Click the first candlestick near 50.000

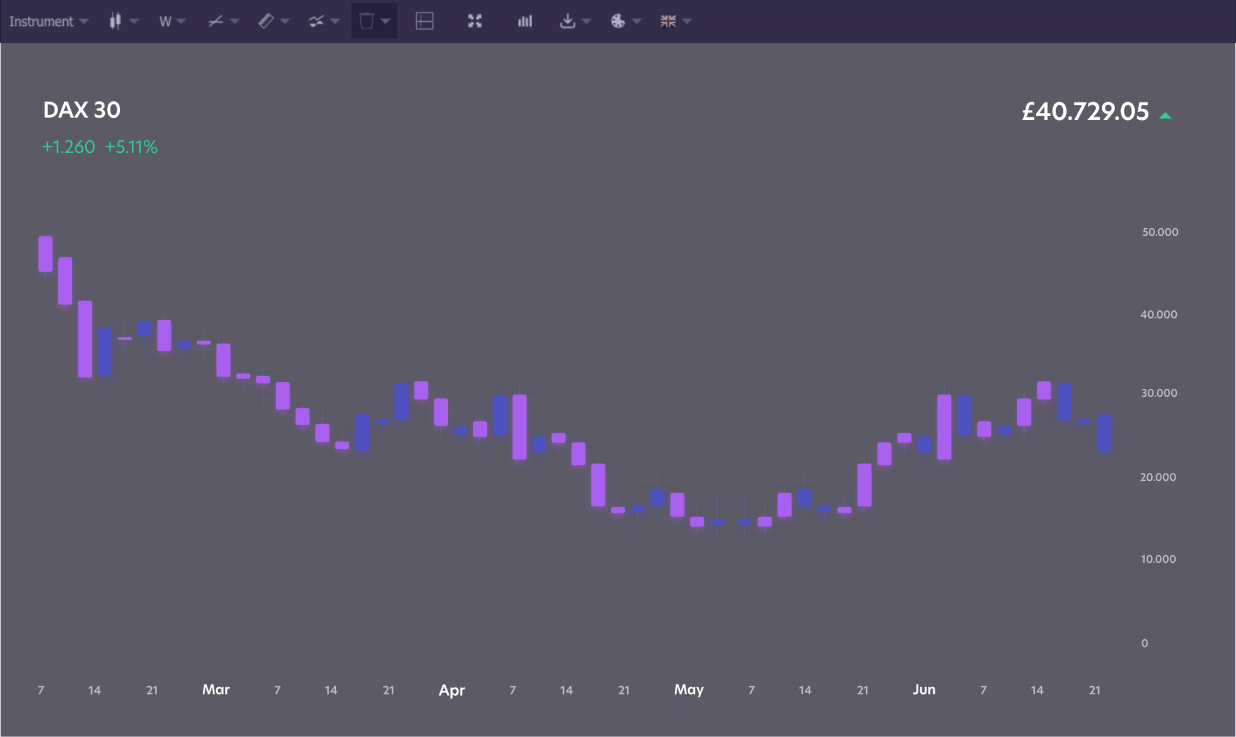click(46, 253)
